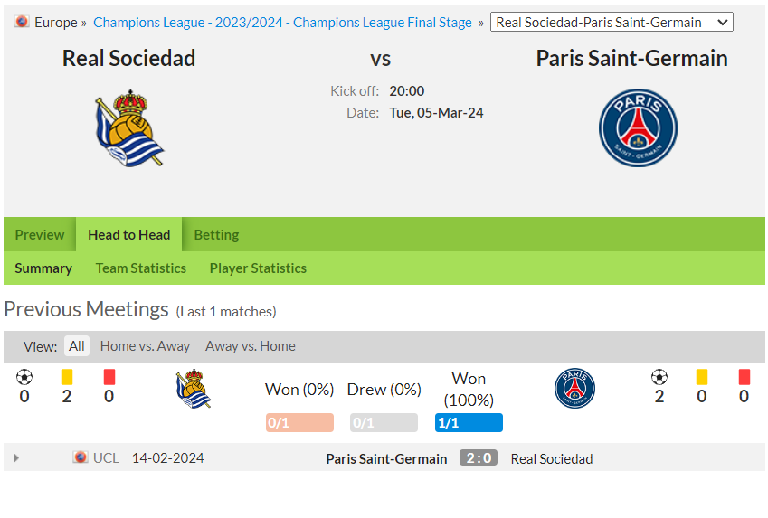Switch to the Betting tab

click(216, 234)
